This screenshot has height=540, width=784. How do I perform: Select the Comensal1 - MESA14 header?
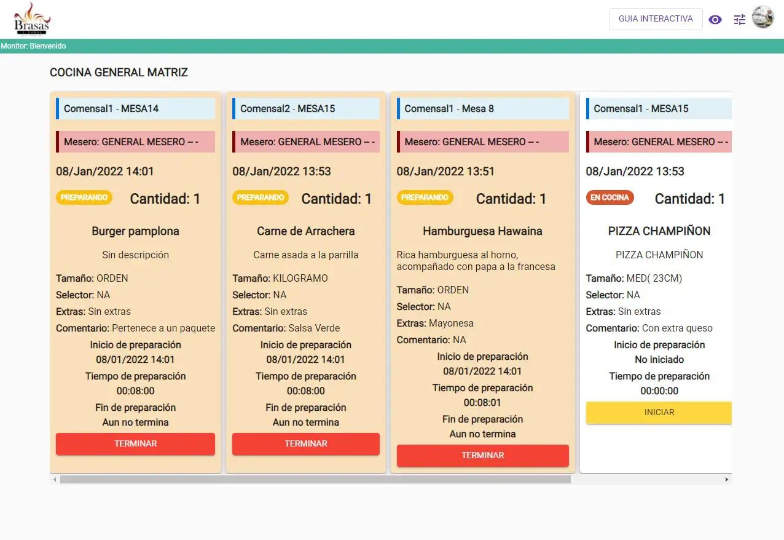pyautogui.click(x=136, y=109)
